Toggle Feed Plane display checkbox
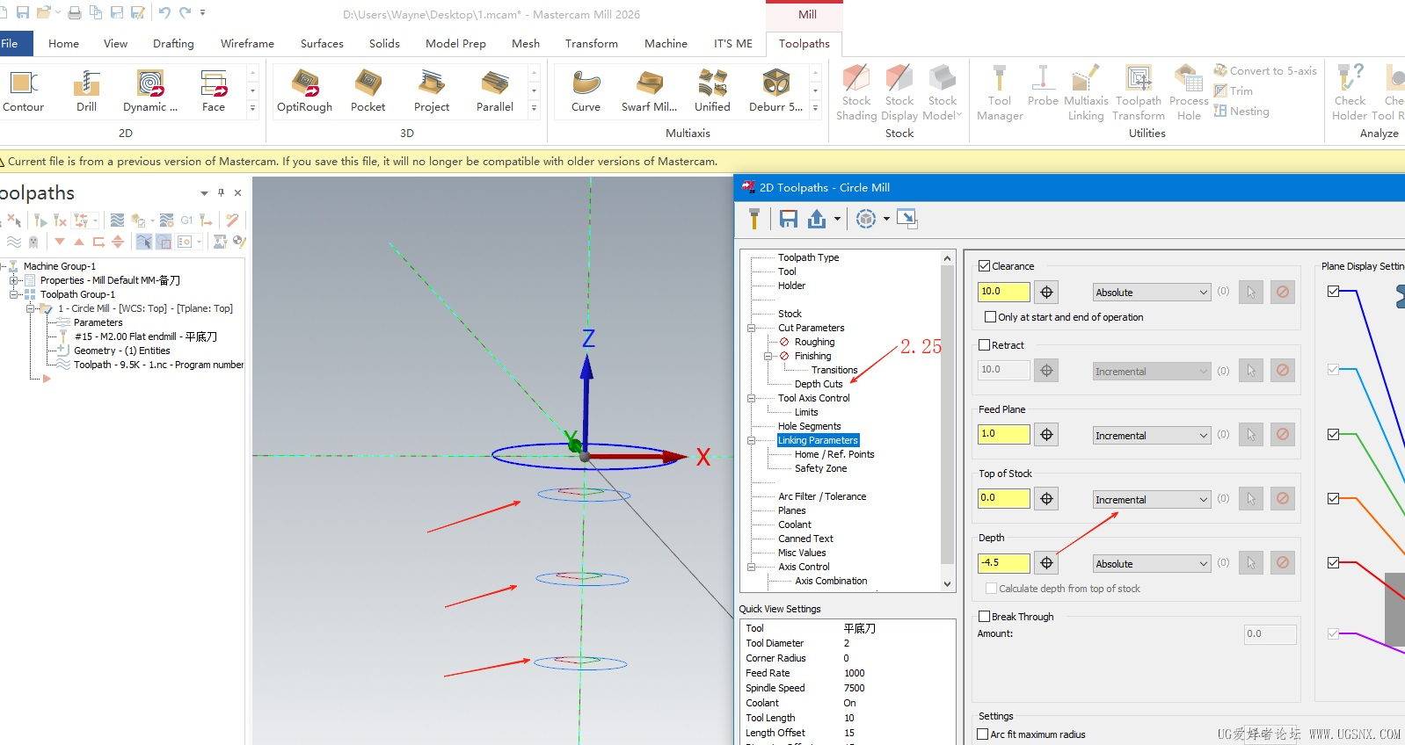Image resolution: width=1405 pixels, height=745 pixels. (x=1334, y=435)
